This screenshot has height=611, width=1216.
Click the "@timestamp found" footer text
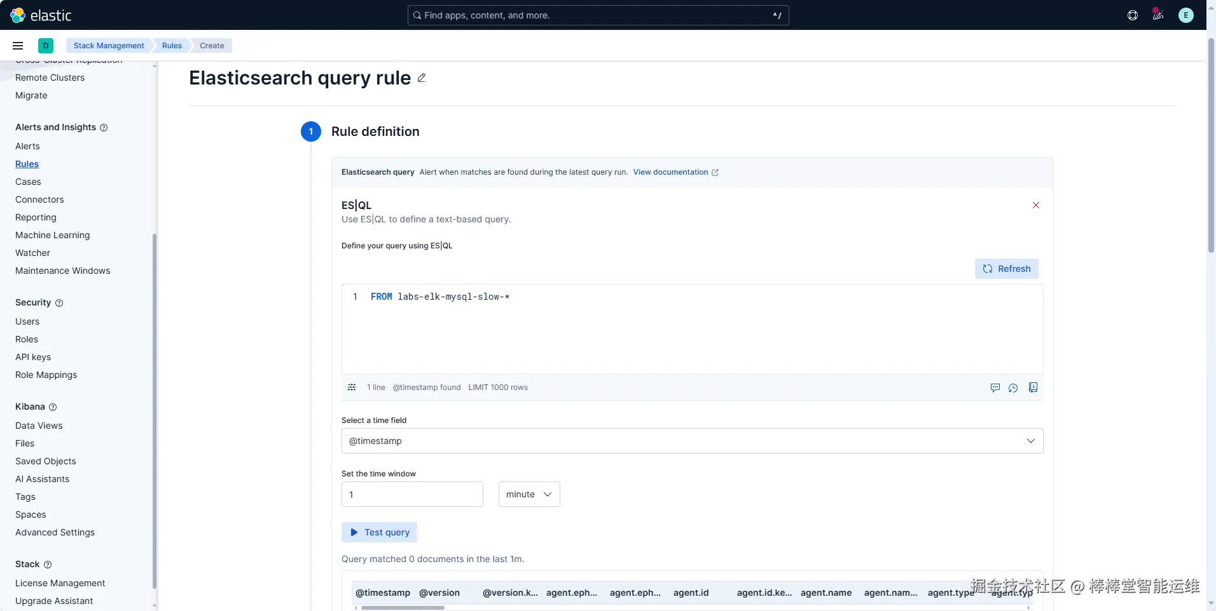[427, 387]
